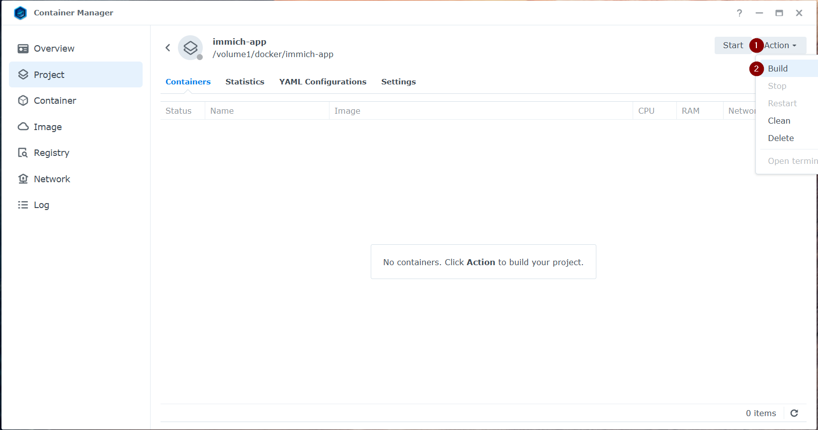This screenshot has width=818, height=430.
Task: Click the Network icon in sidebar
Action: (23, 179)
